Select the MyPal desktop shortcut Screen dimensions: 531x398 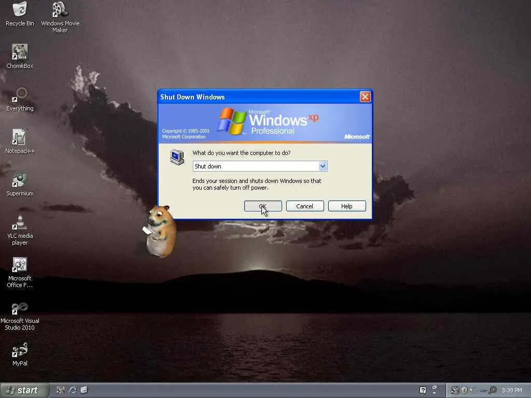(20, 354)
